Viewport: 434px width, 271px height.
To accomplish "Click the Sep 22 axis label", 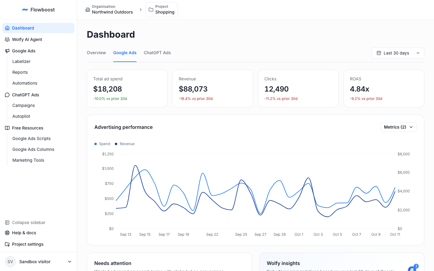I will point(212,235).
